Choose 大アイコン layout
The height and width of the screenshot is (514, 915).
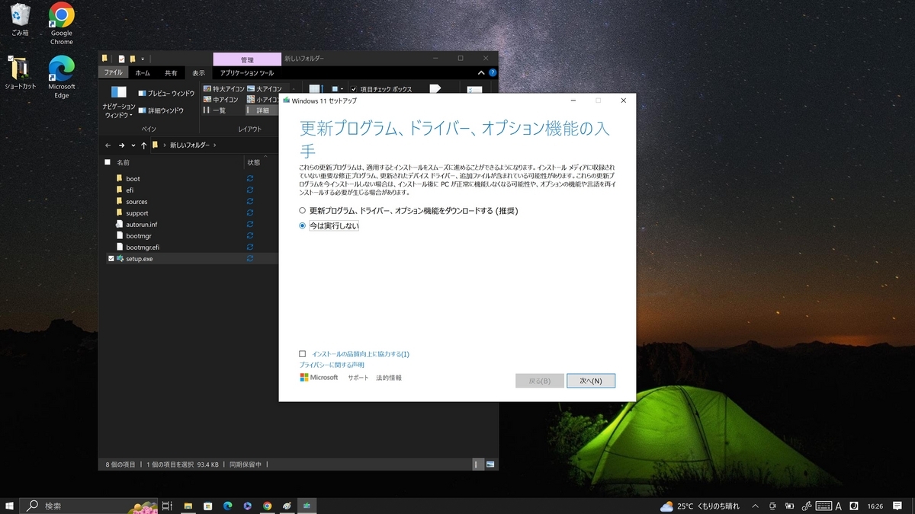[264, 89]
